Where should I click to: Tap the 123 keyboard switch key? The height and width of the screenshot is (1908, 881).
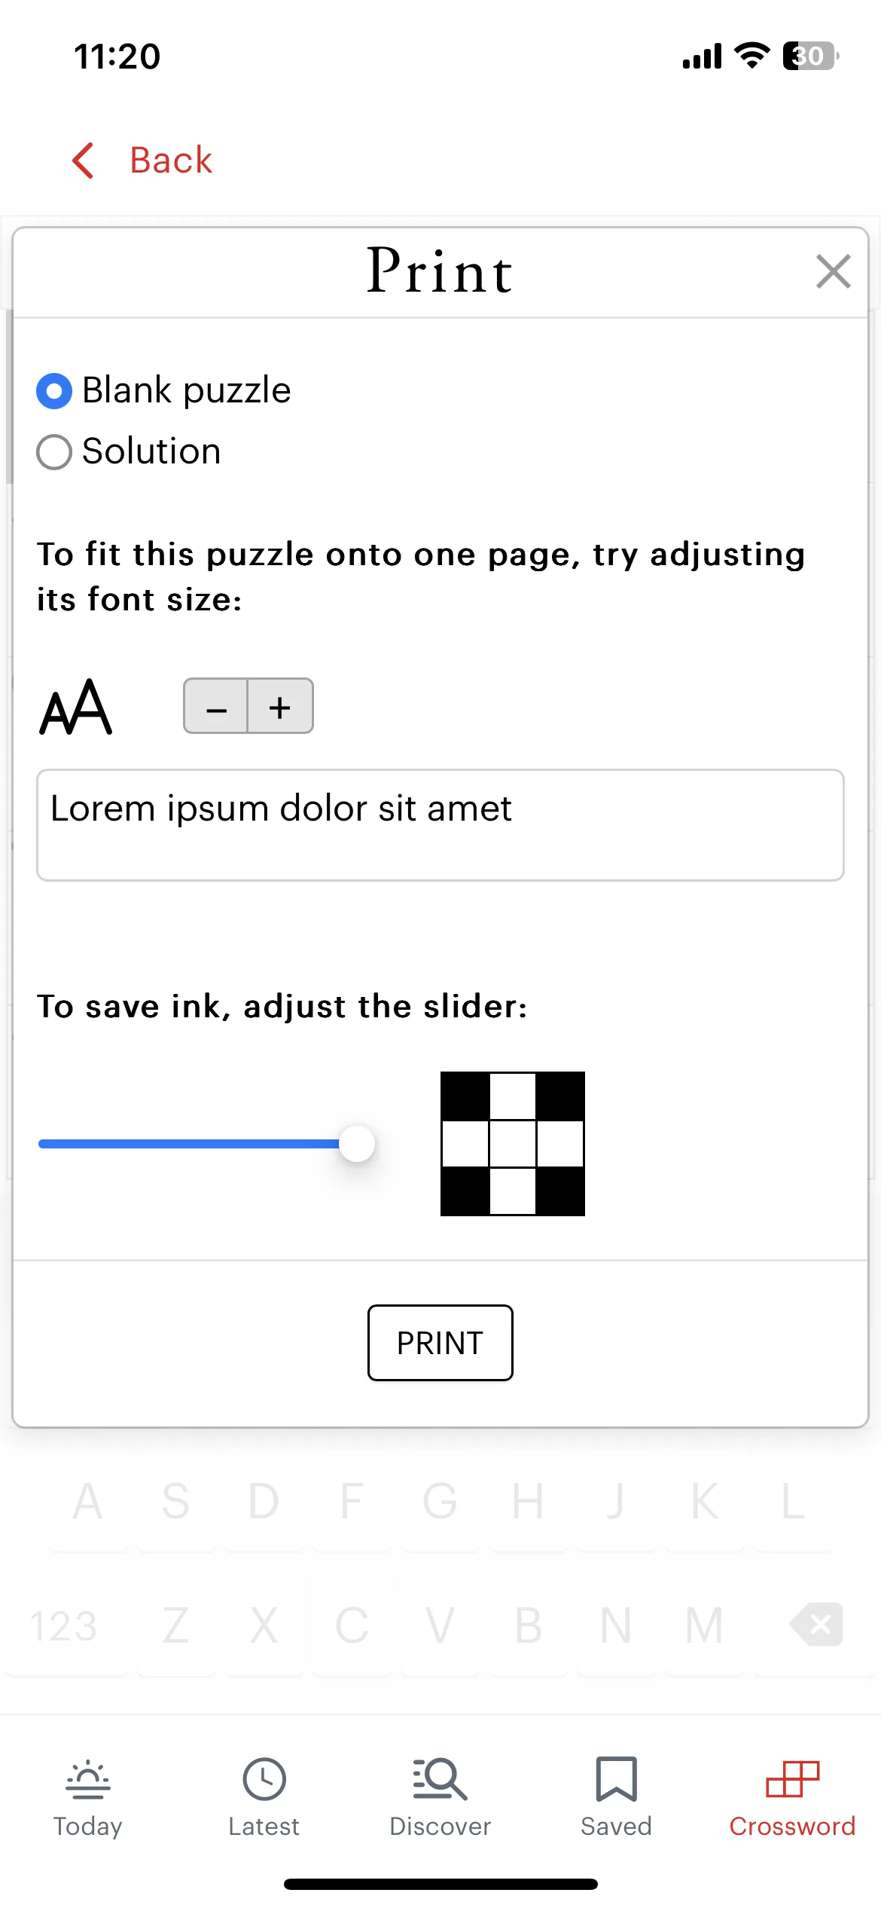(x=64, y=1625)
